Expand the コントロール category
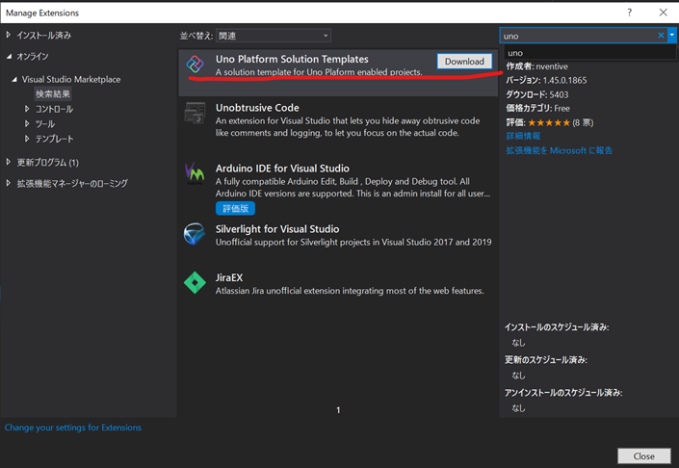The image size is (679, 468). (27, 109)
